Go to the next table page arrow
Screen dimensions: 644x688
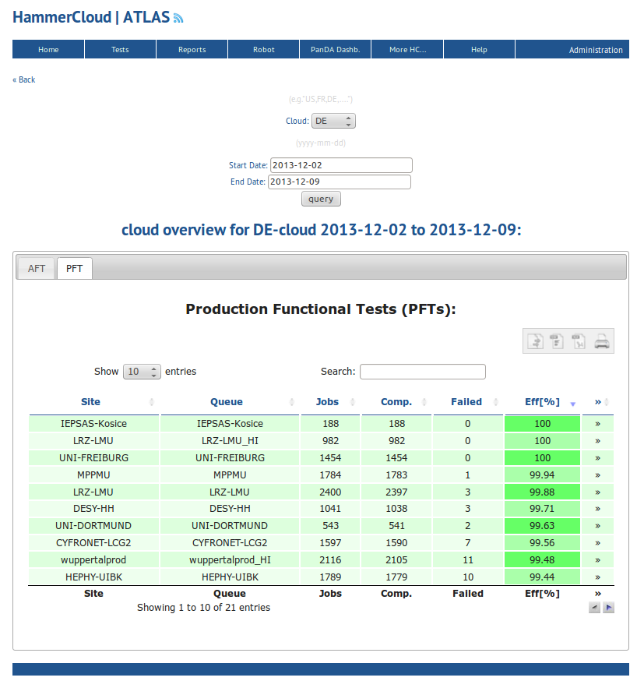[609, 608]
